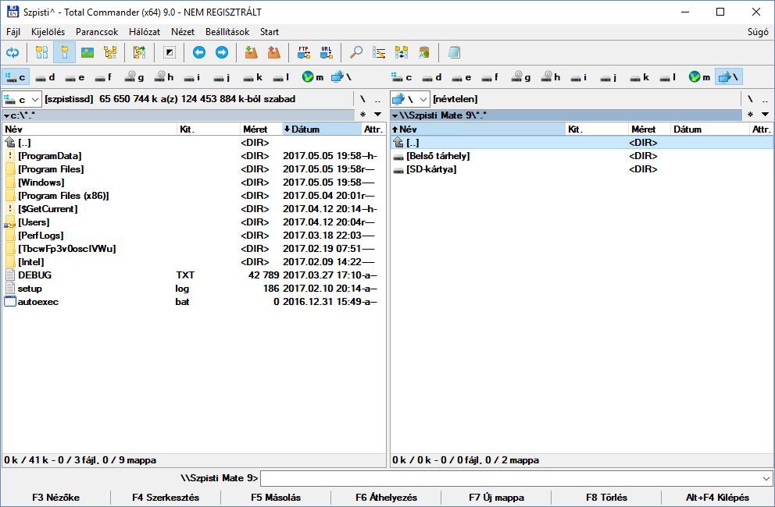Open right panel directory history arrow
Screen dimensions: 775x507
click(x=766, y=115)
